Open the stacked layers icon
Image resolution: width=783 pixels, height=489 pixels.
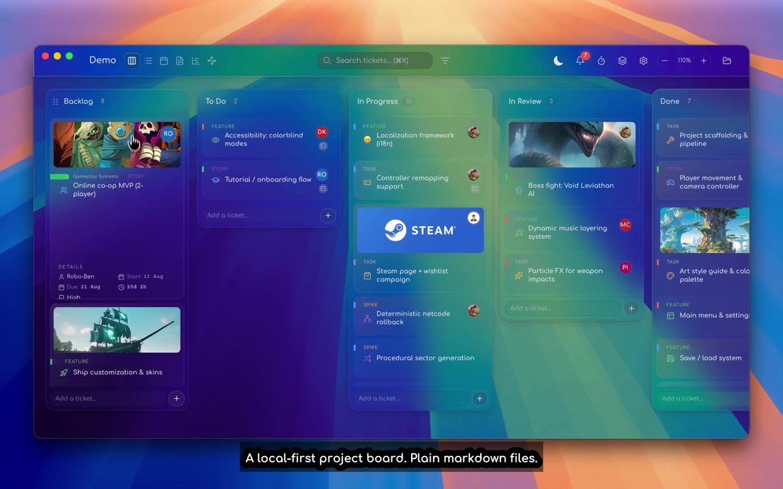622,61
